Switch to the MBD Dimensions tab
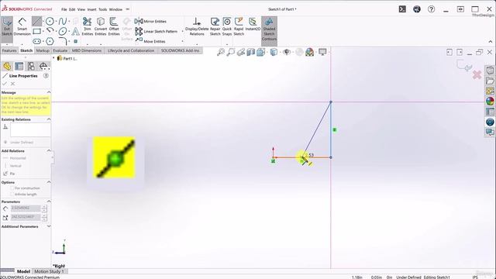This screenshot has width=496, height=279. pos(87,50)
